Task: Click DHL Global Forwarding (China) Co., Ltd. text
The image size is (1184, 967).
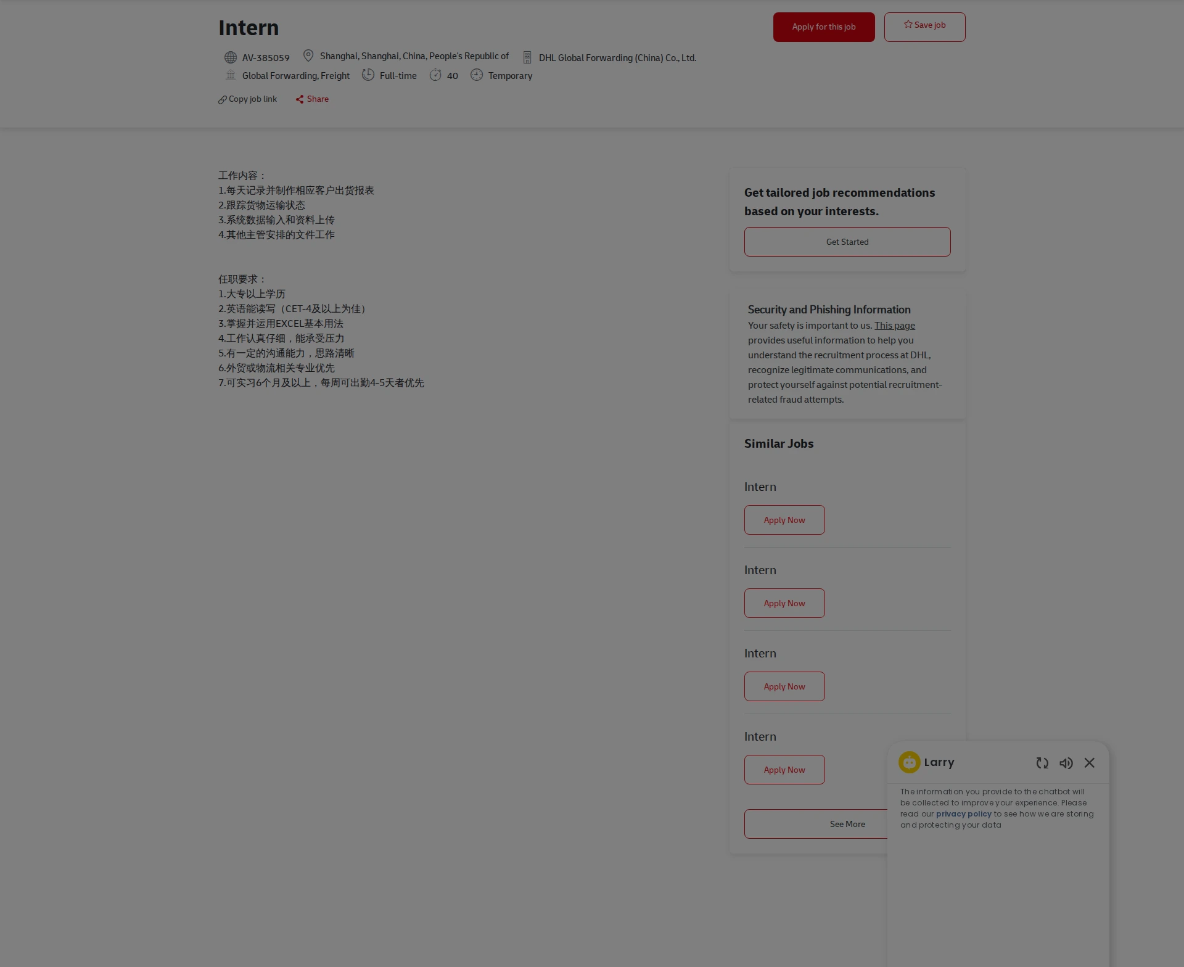Action: 617,58
